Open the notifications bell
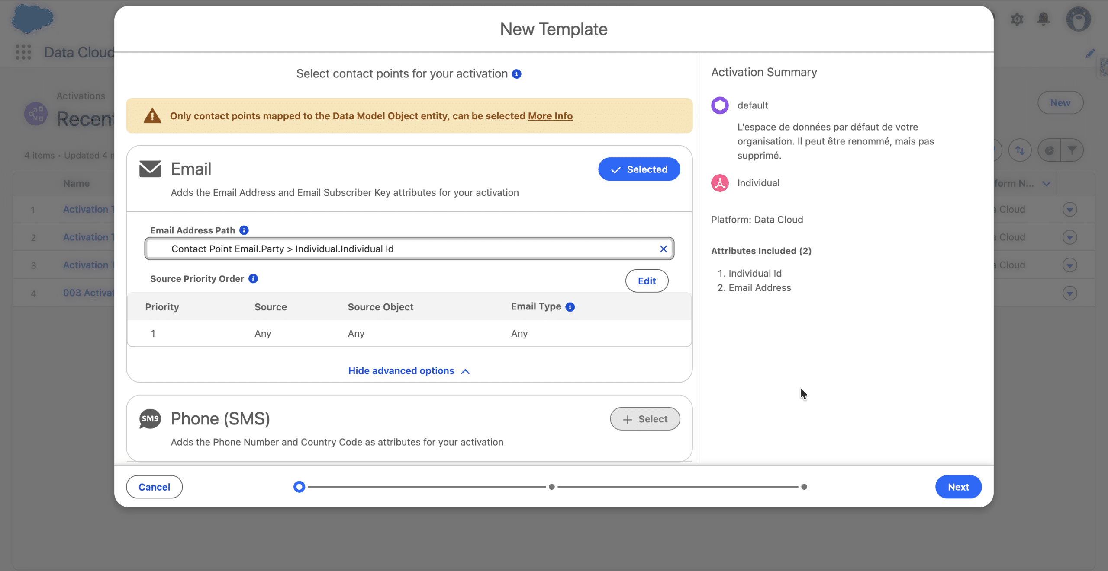The width and height of the screenshot is (1108, 571). pos(1044,19)
